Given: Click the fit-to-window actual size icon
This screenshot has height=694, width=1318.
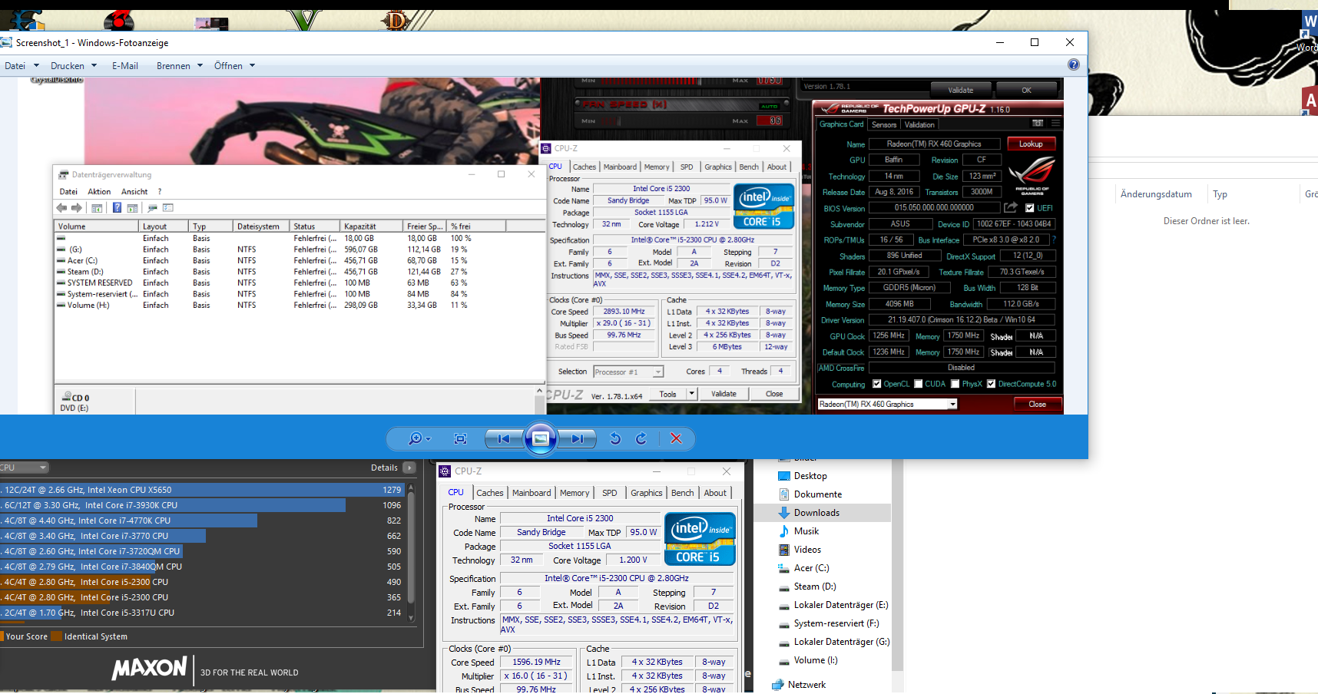Looking at the screenshot, I should [x=460, y=438].
